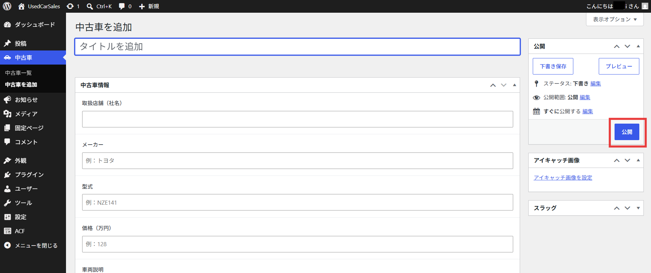
Task: Open the 中古車一覧 submenu item
Action: tap(19, 73)
